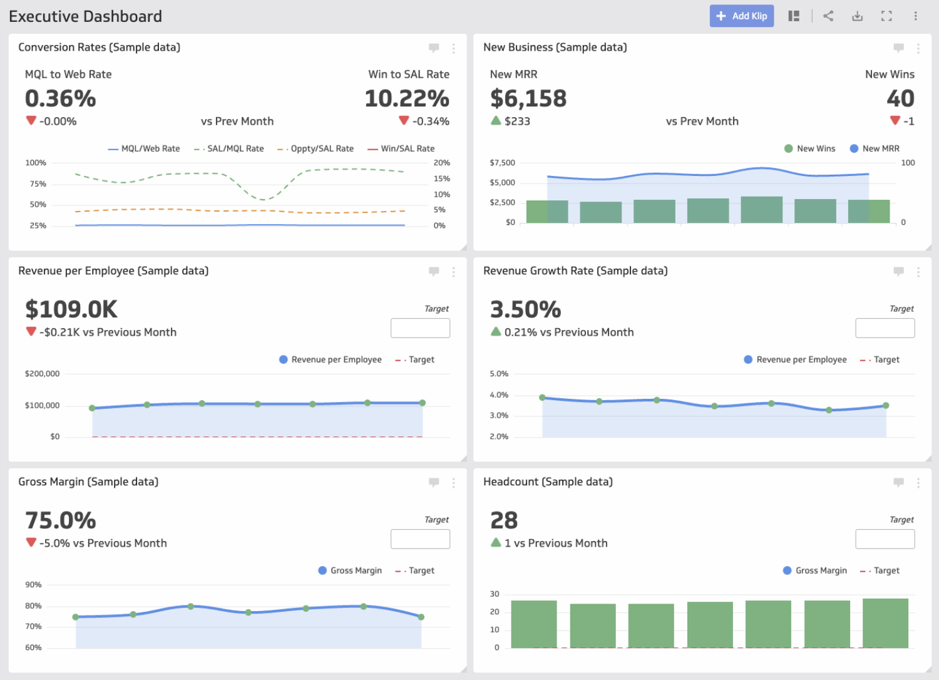
Task: Open the dashboard layout icon
Action: (x=794, y=16)
